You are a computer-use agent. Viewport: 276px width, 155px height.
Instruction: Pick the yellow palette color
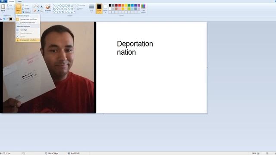[126, 6]
